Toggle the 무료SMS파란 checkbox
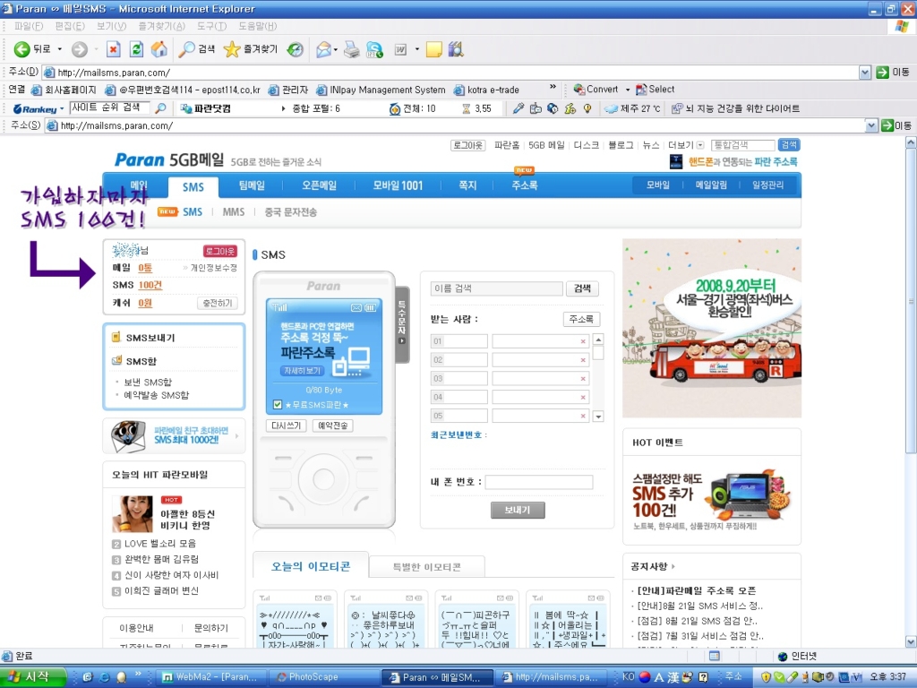This screenshot has height=688, width=917. pos(278,404)
